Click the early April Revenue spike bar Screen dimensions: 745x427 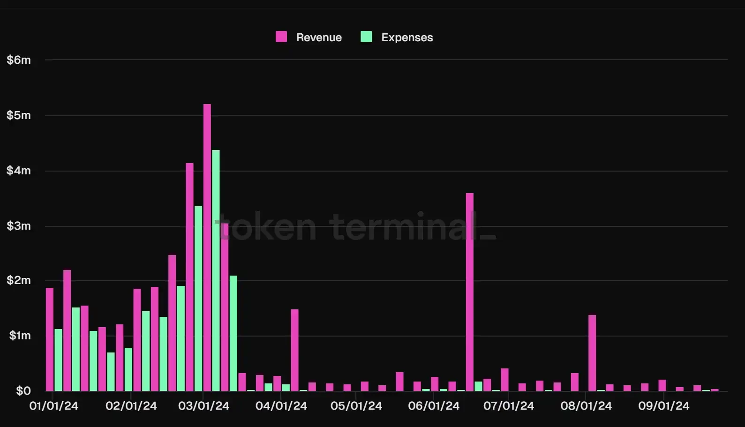pos(294,350)
